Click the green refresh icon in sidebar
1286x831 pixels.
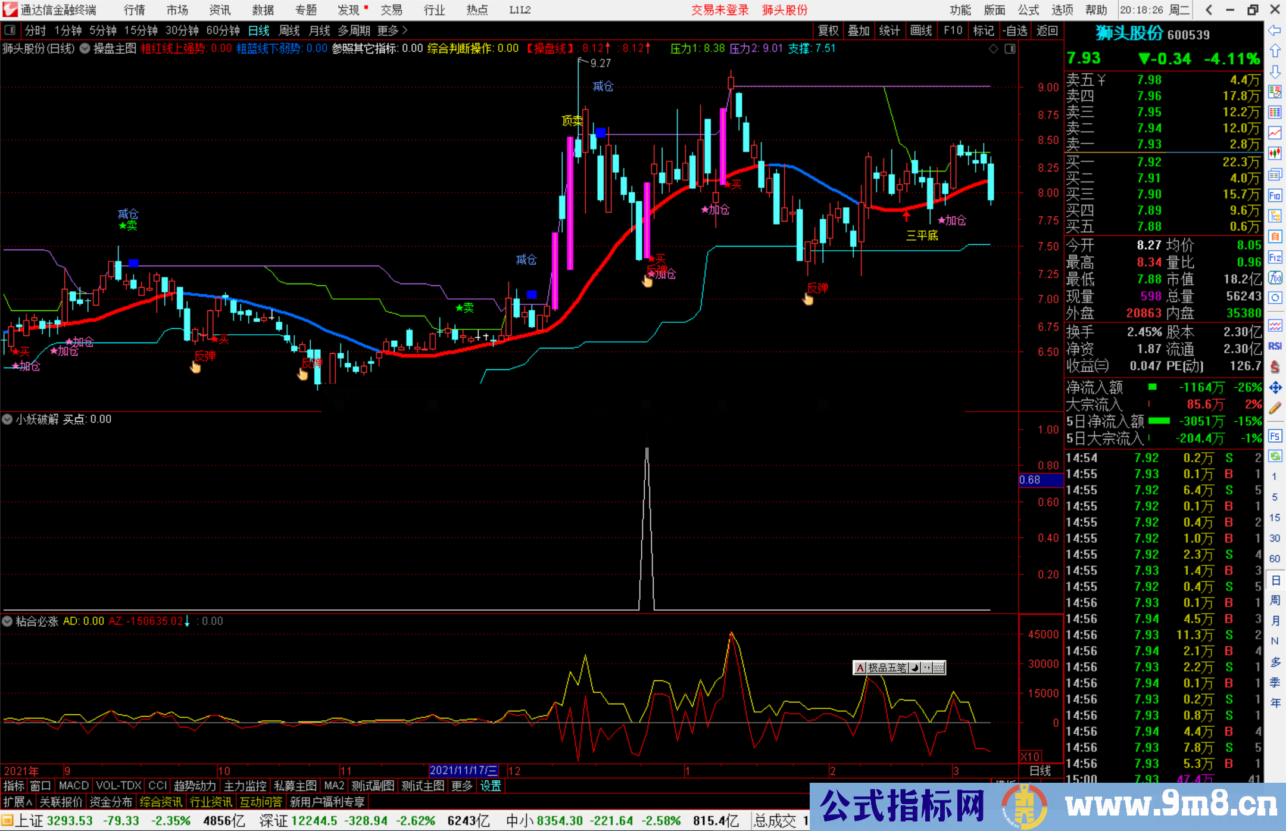pyautogui.click(x=1275, y=456)
